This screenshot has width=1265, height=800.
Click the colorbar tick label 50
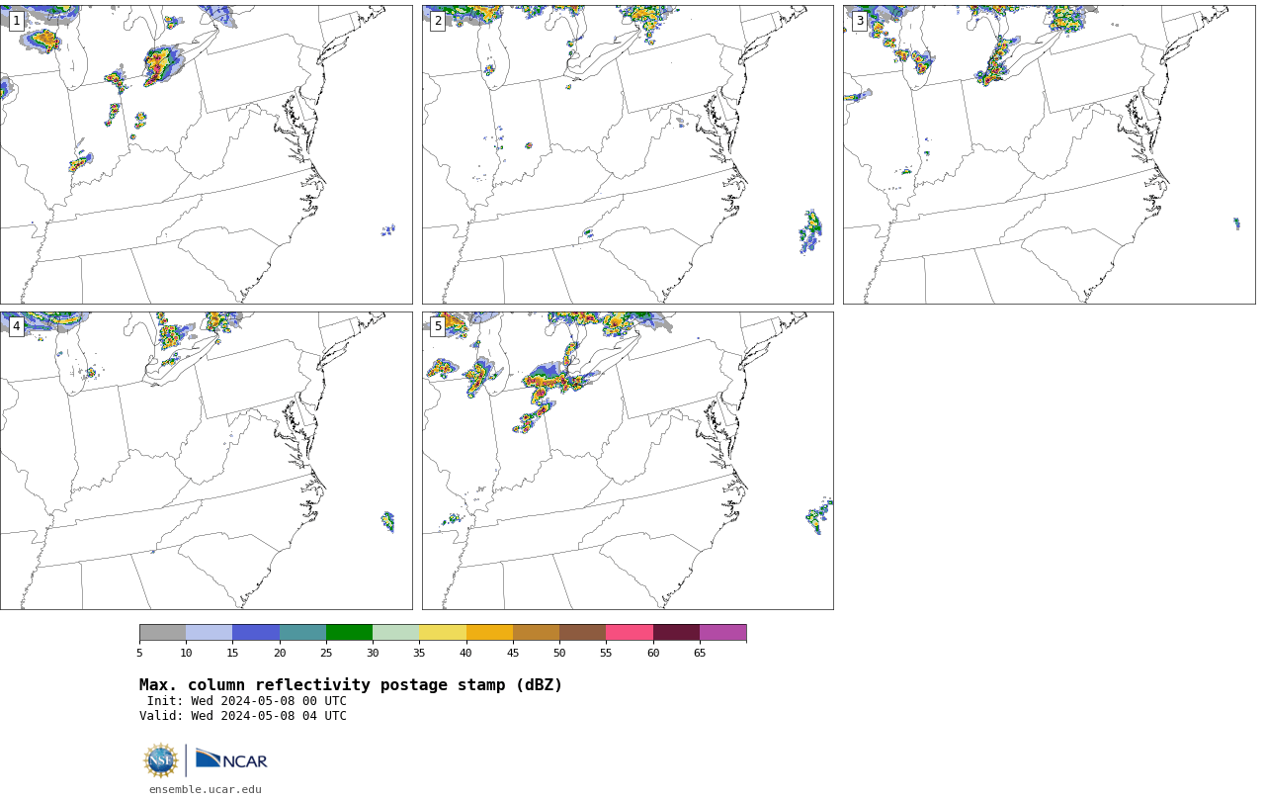(x=559, y=653)
